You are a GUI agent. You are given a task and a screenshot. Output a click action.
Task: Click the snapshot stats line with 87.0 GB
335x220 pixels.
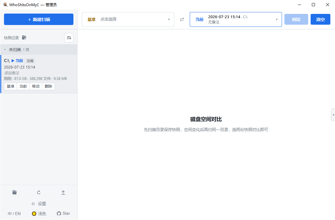[x=35, y=79]
